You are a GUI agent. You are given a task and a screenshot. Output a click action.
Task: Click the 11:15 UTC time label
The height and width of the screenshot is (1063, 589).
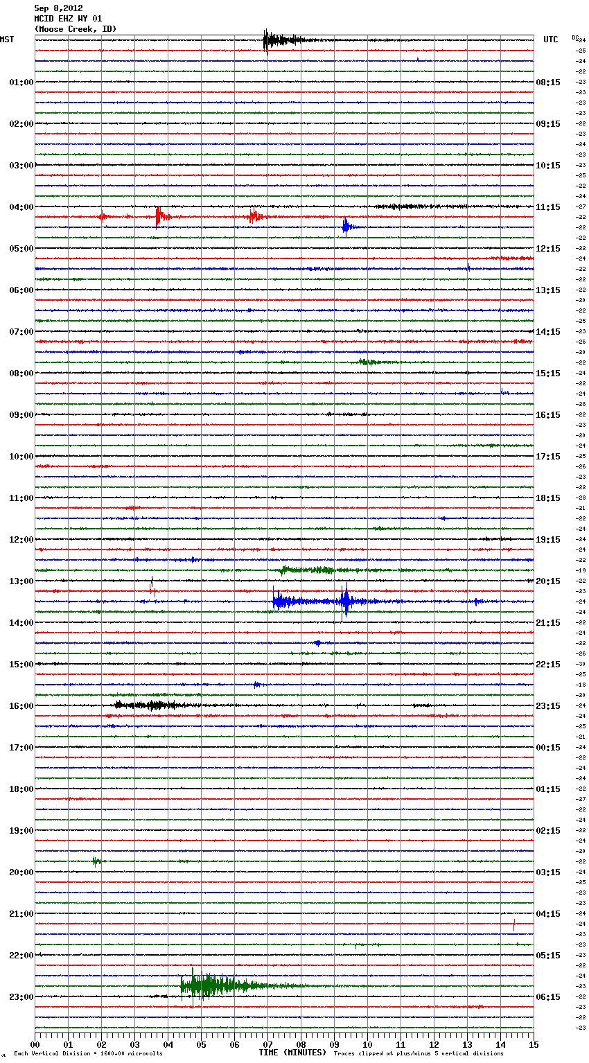click(x=548, y=207)
